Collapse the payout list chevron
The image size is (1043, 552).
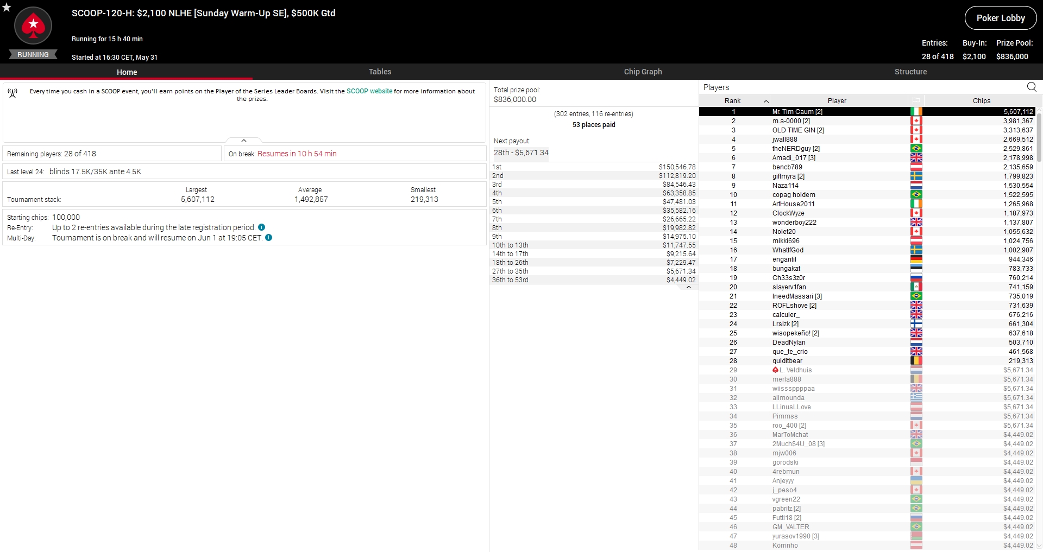click(689, 287)
